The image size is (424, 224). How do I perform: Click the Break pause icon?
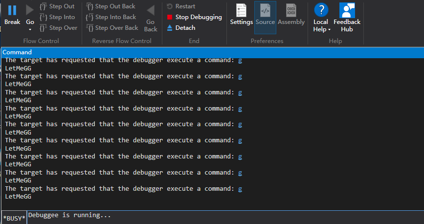coord(12,10)
